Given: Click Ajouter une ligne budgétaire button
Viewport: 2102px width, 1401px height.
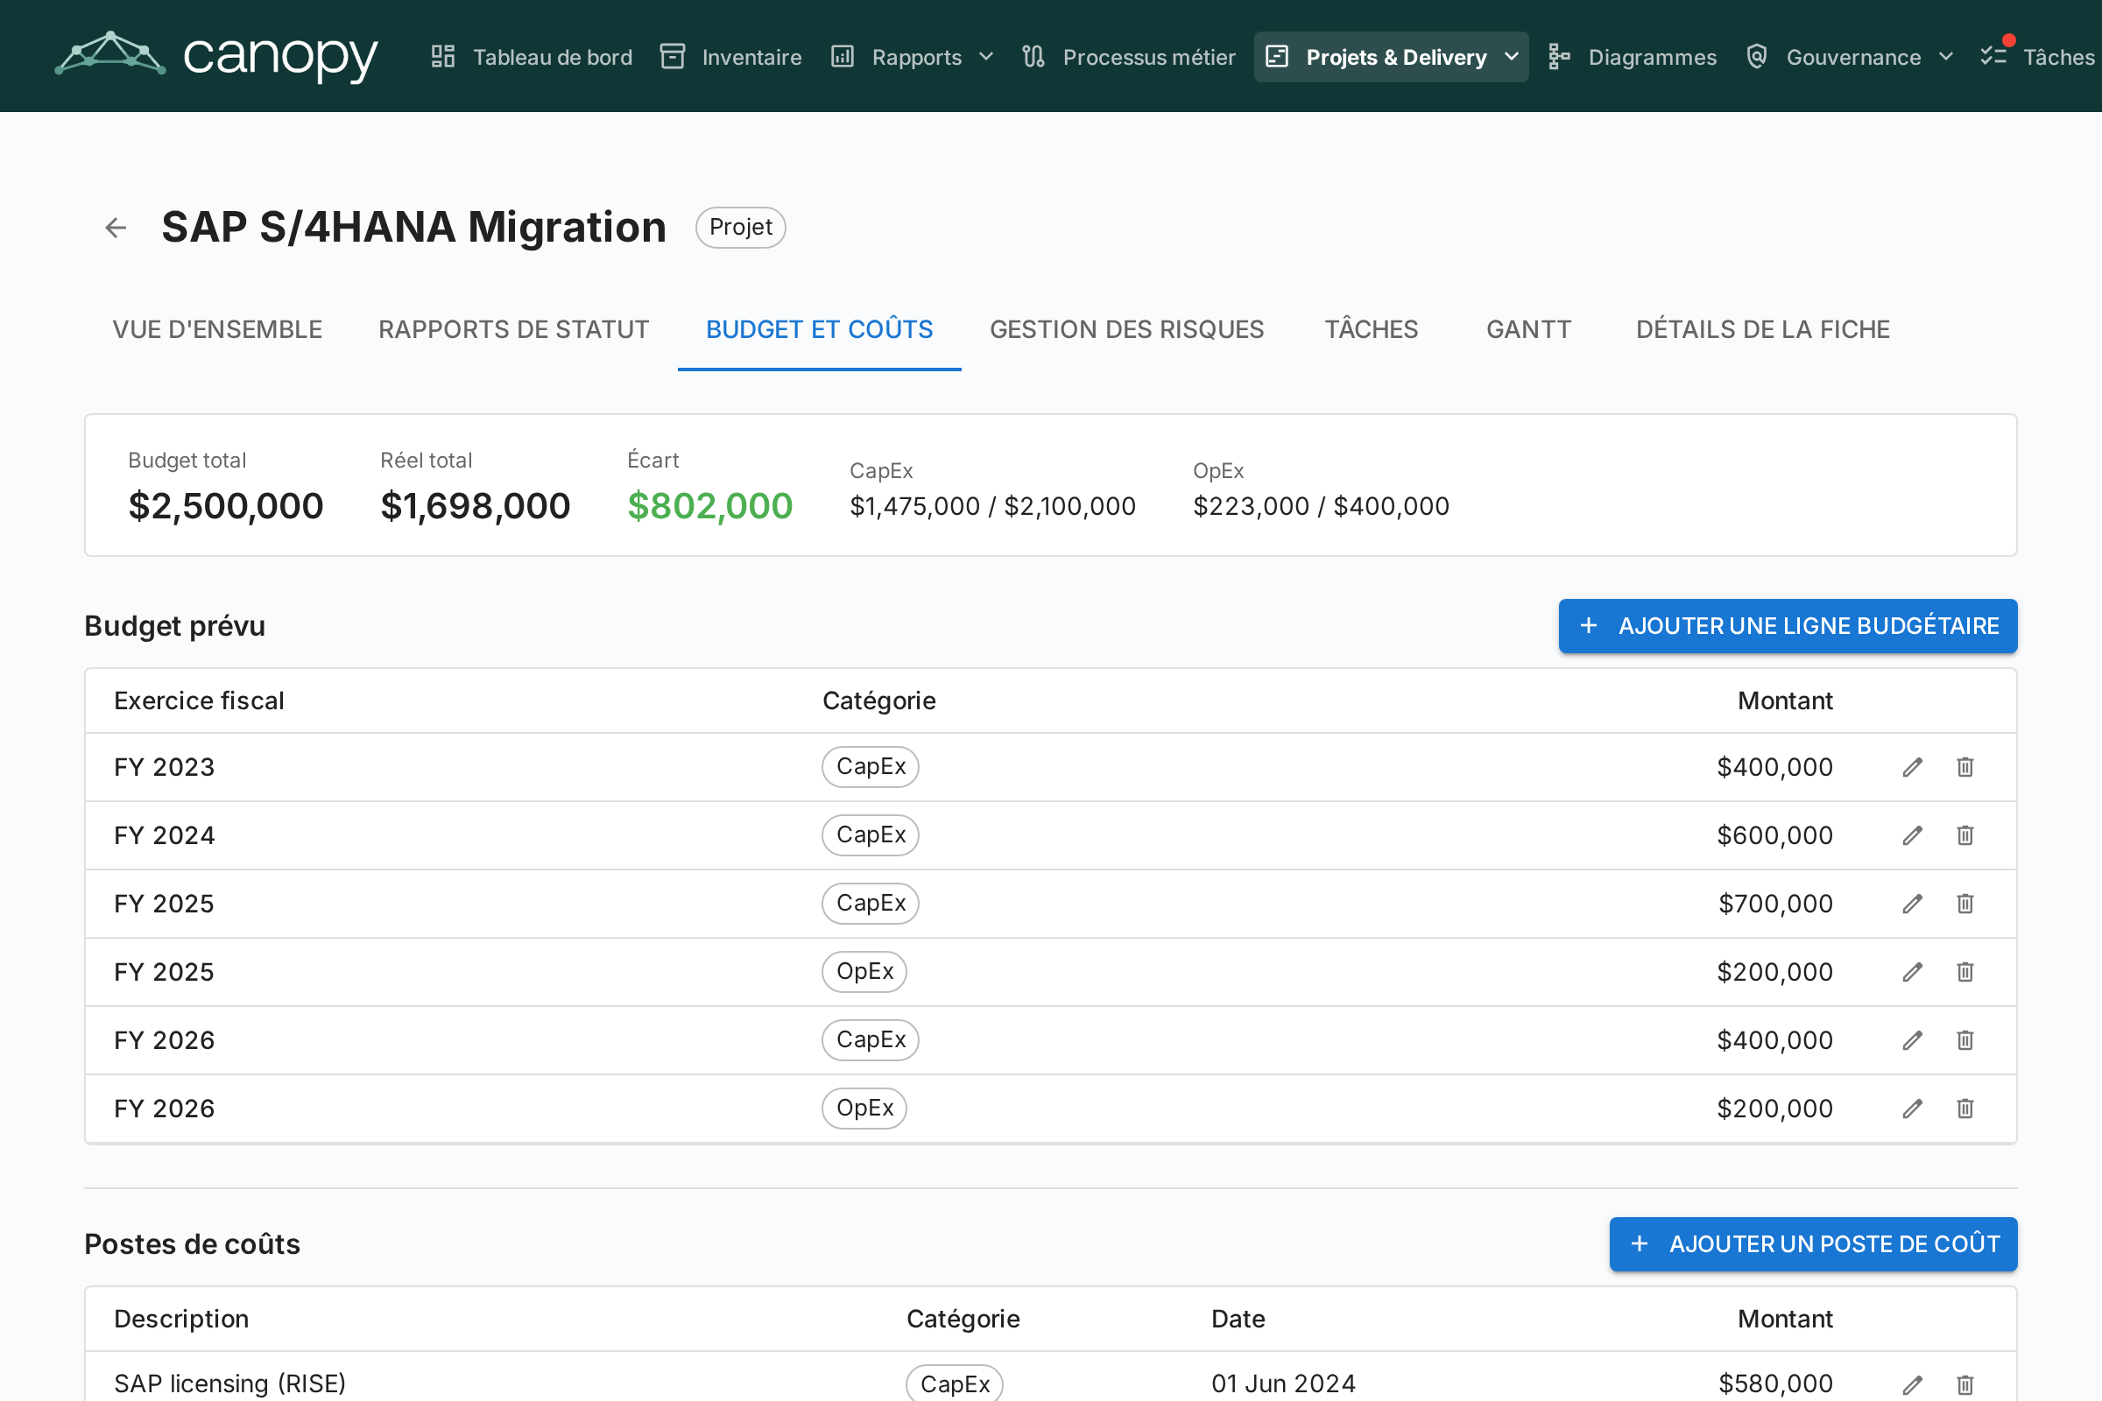Looking at the screenshot, I should (1788, 626).
